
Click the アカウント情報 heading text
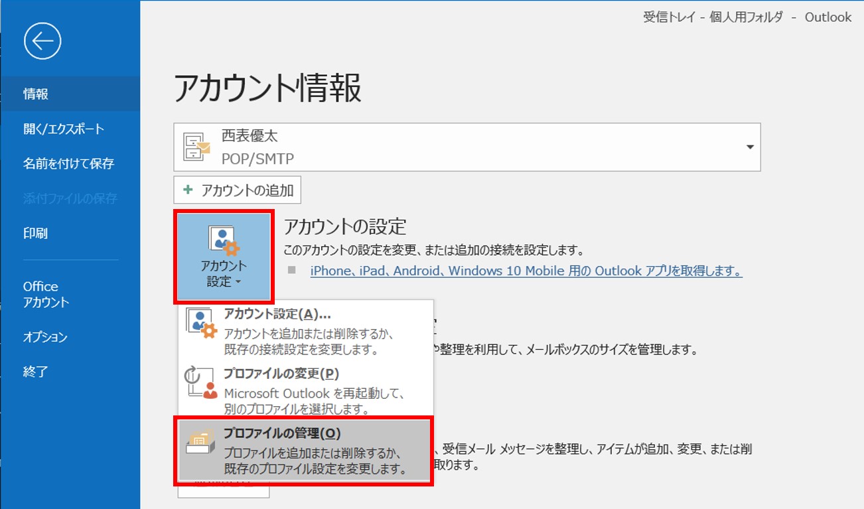268,88
